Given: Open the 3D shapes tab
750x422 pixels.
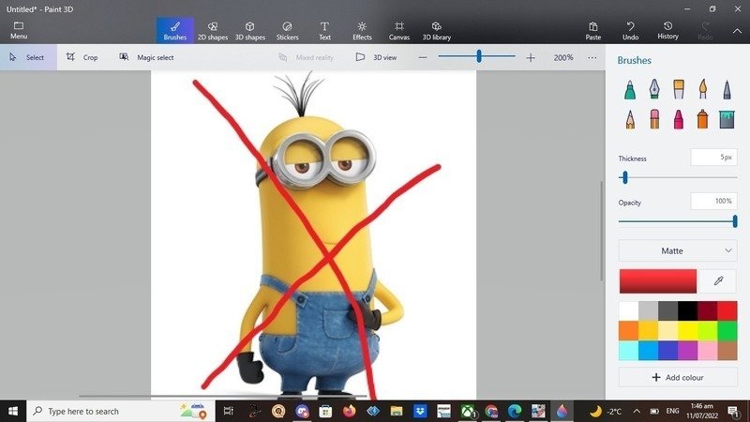Looking at the screenshot, I should pos(249,30).
